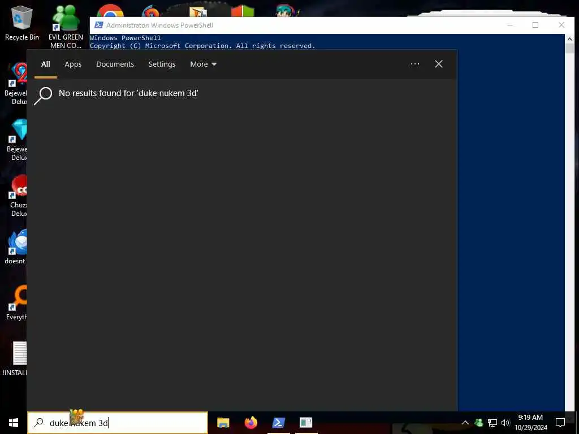Expand the More search filter dropdown
The image size is (579, 434).
coord(204,64)
